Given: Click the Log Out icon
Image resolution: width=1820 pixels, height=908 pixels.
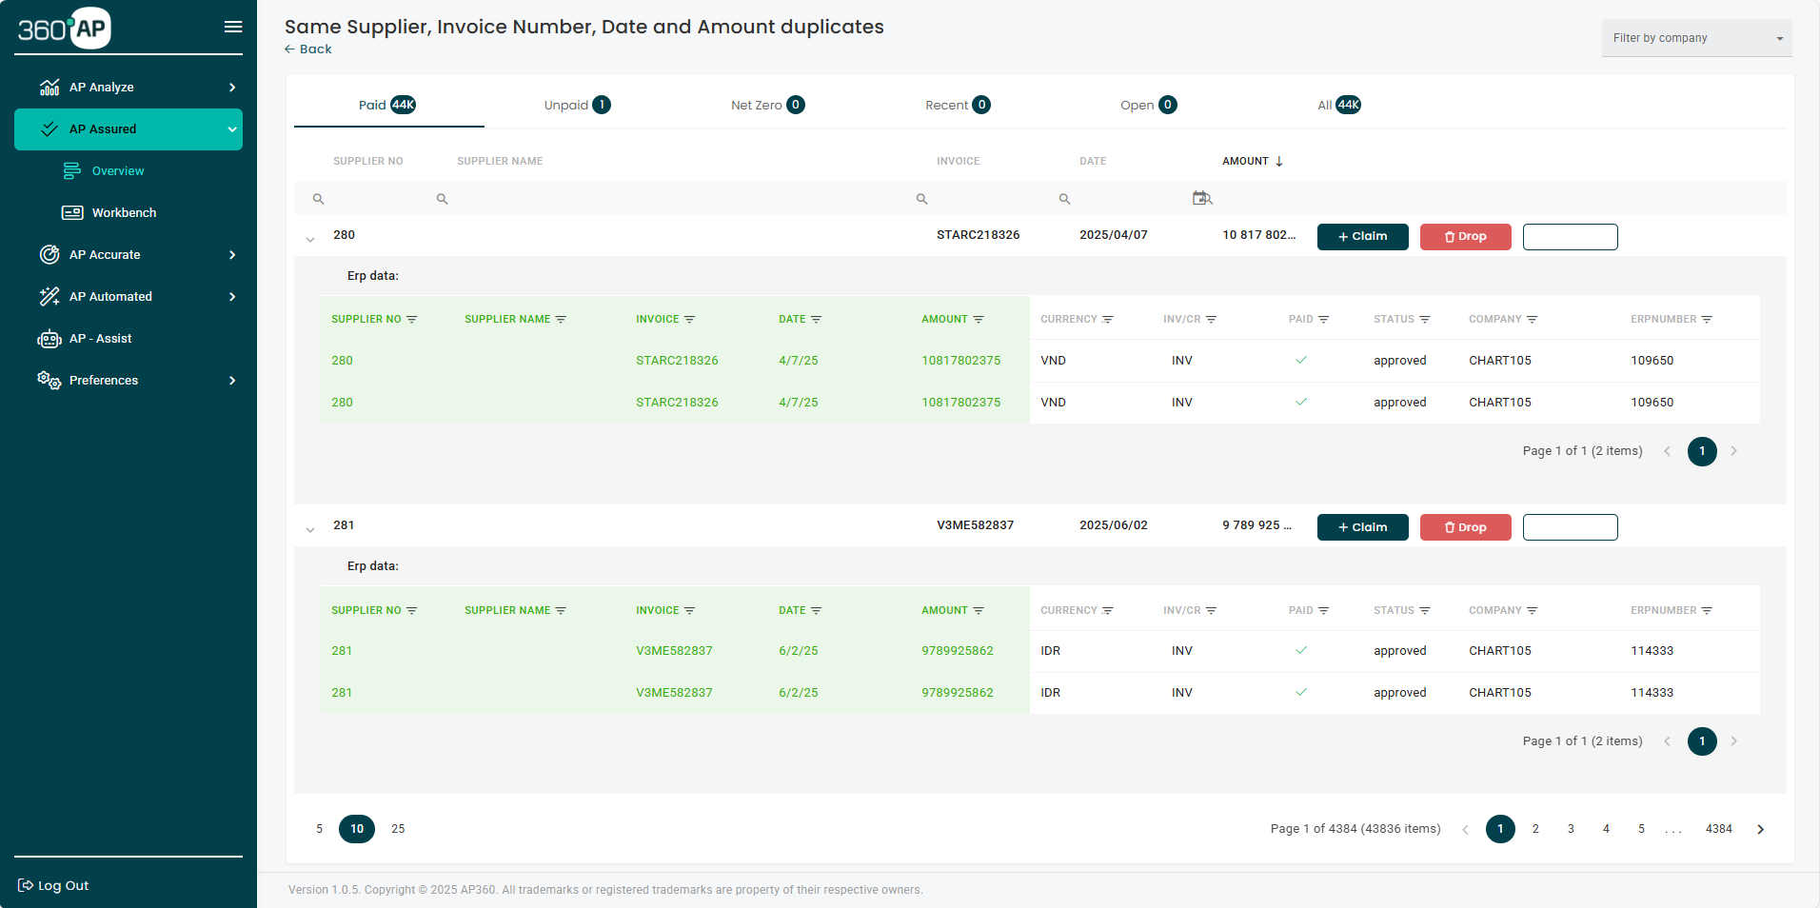Looking at the screenshot, I should click(x=25, y=885).
